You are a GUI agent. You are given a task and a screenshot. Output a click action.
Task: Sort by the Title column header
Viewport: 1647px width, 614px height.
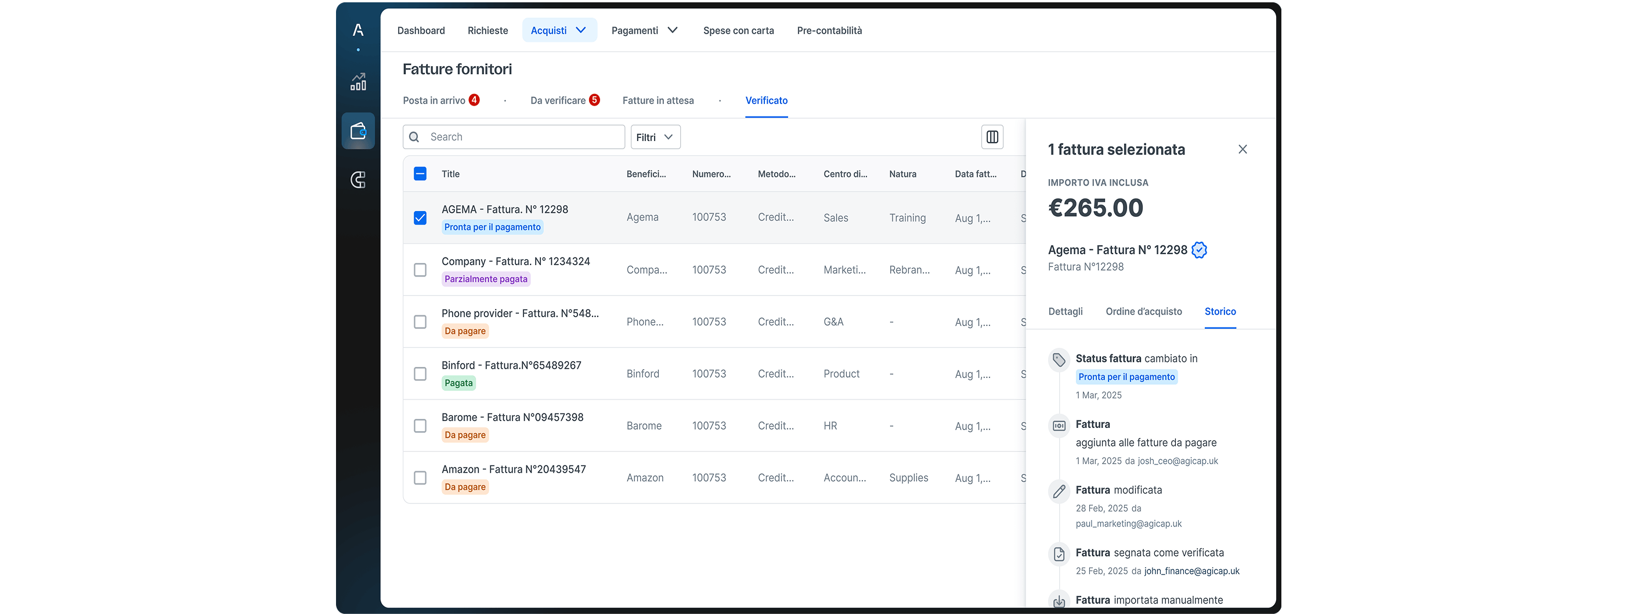tap(451, 174)
